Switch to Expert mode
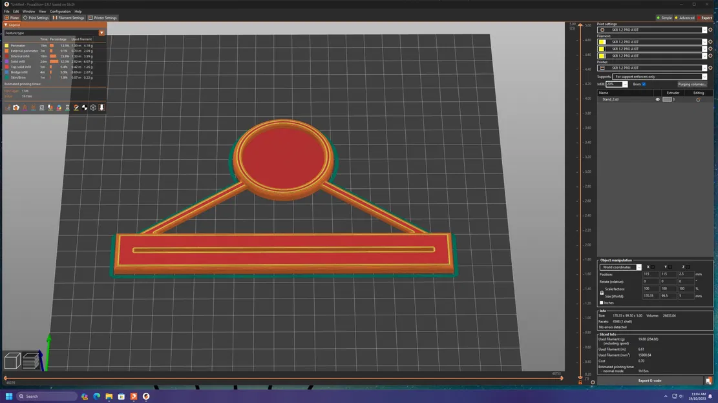 (704, 18)
